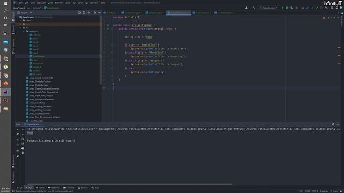Hide the Run panel with minus icon
344x193 pixels.
338,124
